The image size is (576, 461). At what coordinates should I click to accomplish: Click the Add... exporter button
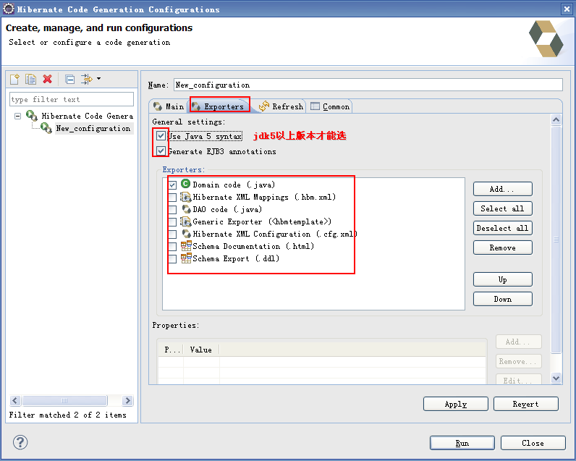tap(502, 189)
